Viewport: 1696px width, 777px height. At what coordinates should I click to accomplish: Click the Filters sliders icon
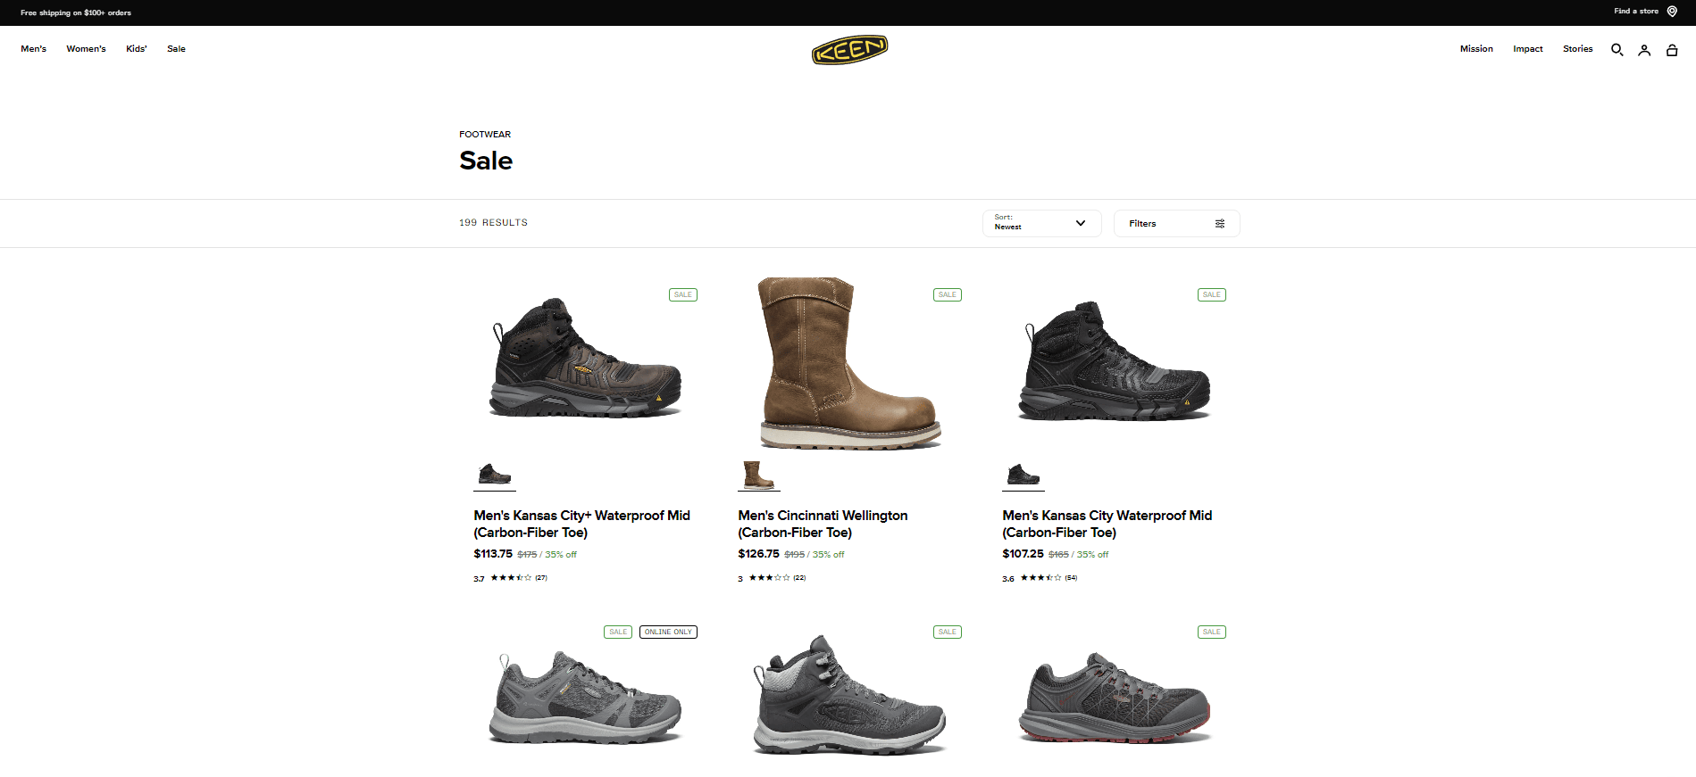coord(1220,224)
